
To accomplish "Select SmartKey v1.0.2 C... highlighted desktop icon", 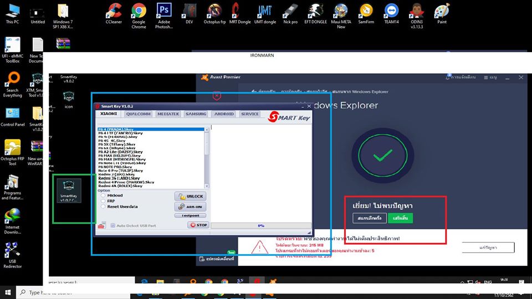I will [69, 191].
